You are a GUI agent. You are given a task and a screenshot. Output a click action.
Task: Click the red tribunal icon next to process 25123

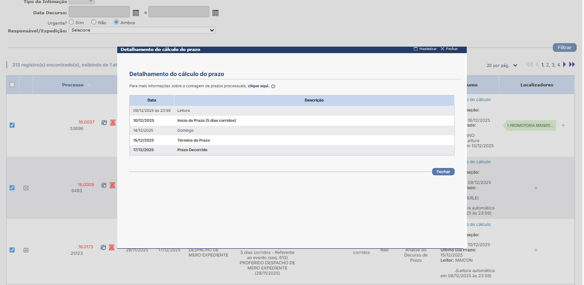112,247
